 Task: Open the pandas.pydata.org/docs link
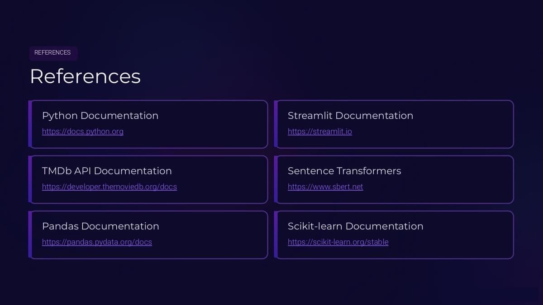[97, 242]
